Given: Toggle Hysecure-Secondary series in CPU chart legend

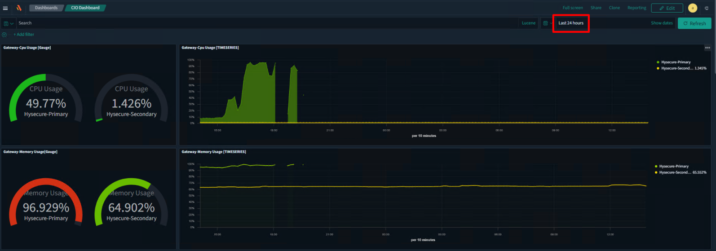Looking at the screenshot, I should [x=677, y=69].
